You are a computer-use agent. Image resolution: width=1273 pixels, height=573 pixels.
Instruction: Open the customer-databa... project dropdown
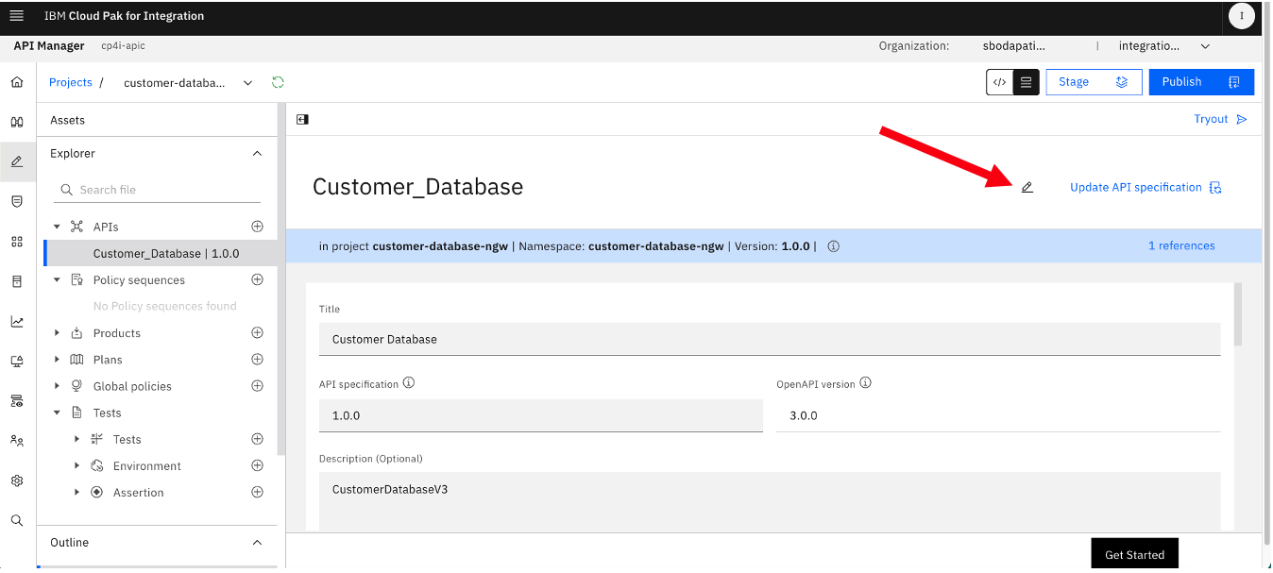click(x=188, y=83)
